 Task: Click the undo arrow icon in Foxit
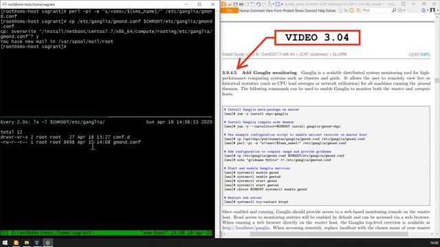[258, 4]
